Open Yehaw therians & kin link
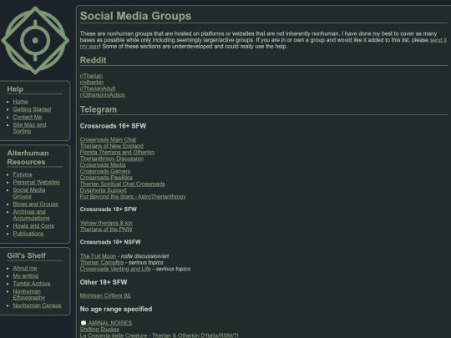 pyautogui.click(x=106, y=223)
